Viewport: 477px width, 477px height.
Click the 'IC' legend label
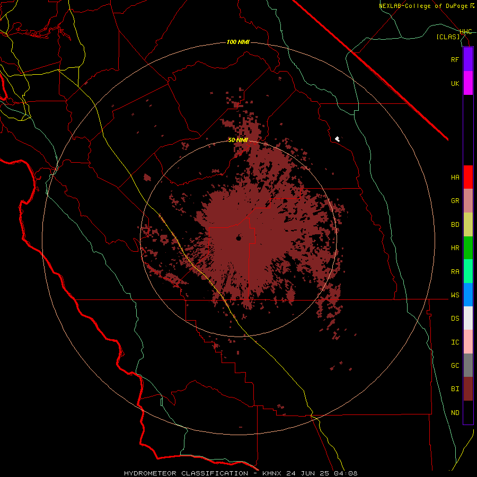(455, 342)
